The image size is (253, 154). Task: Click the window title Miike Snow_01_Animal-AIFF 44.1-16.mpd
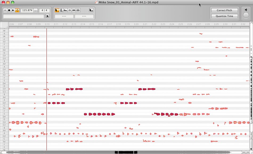[x=128, y=2]
